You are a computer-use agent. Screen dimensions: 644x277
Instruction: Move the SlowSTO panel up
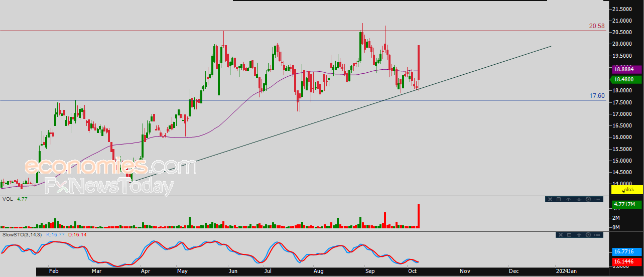(579, 235)
